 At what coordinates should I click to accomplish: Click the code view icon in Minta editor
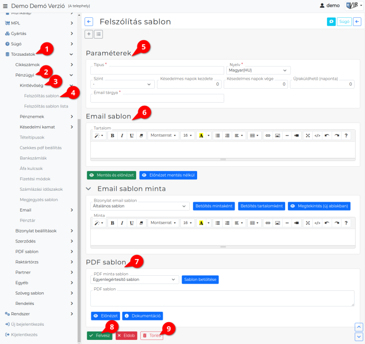[x=317, y=223]
